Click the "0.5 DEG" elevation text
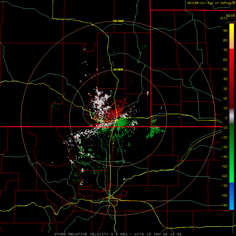The image size is (236, 236). pyautogui.click(x=119, y=234)
